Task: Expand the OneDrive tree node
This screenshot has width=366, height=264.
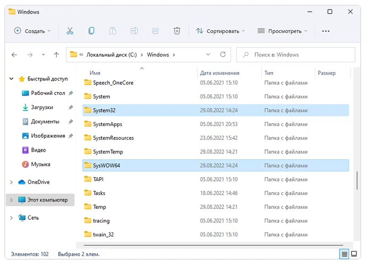Action: coord(11,182)
